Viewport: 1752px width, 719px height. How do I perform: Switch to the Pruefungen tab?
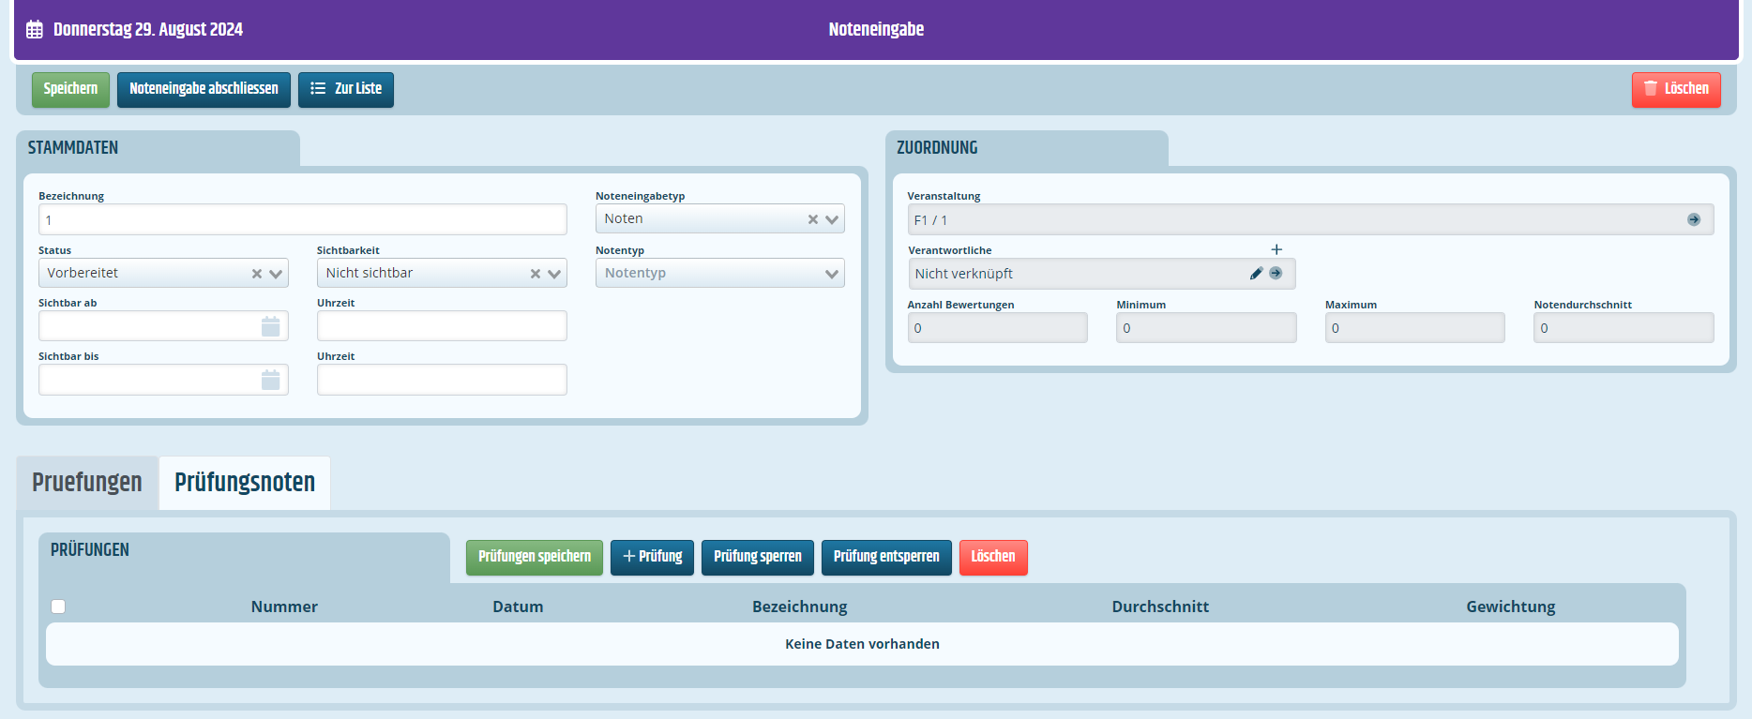tap(87, 482)
